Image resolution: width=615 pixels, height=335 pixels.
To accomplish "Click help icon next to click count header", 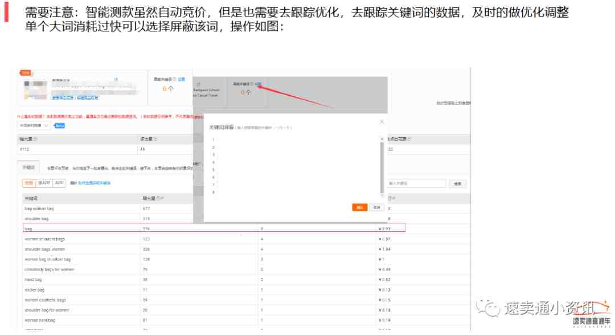I will [155, 139].
